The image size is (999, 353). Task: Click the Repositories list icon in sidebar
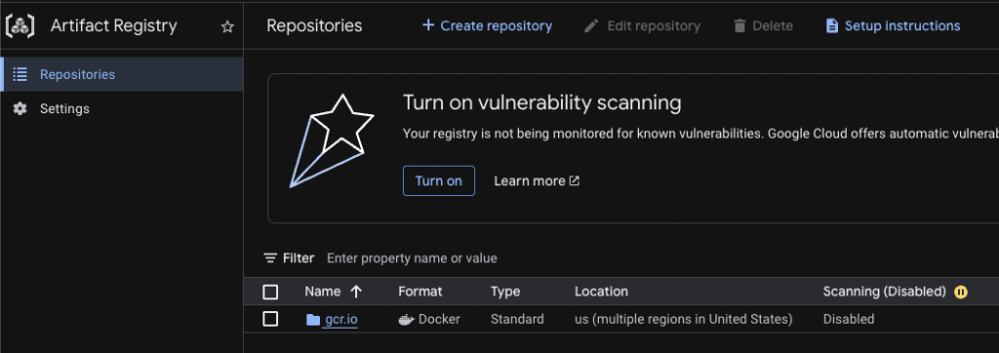pos(20,74)
